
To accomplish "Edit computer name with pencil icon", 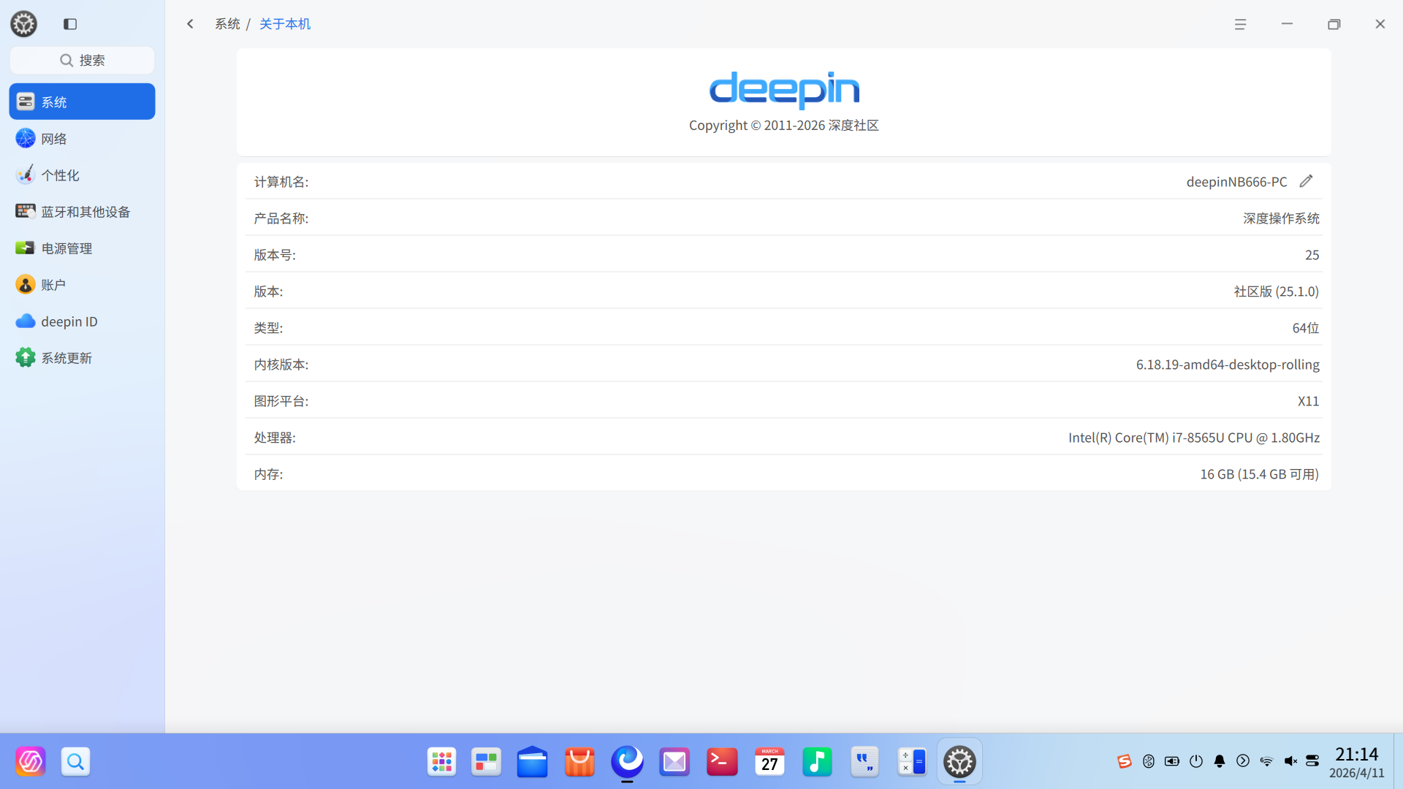I will click(x=1306, y=181).
